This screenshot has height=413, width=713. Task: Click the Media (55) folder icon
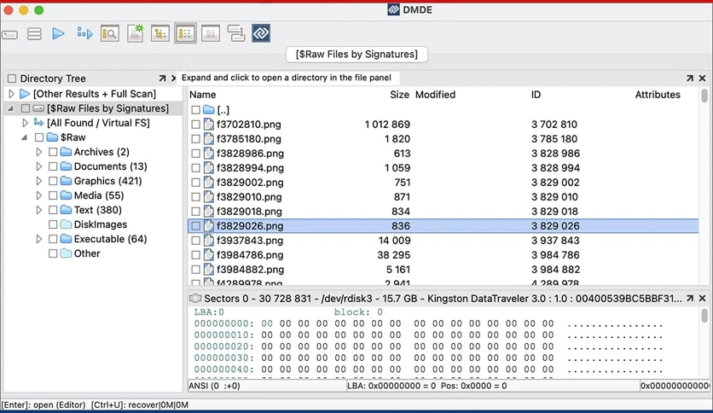[x=67, y=195]
